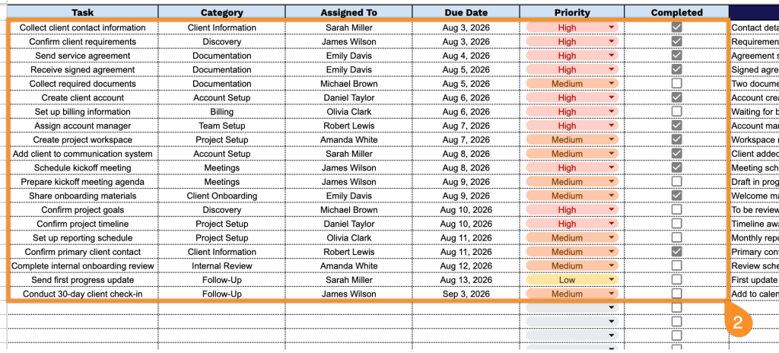Toggle Completed checkbox for Prepare kickoff meeting agenda

pos(676,181)
